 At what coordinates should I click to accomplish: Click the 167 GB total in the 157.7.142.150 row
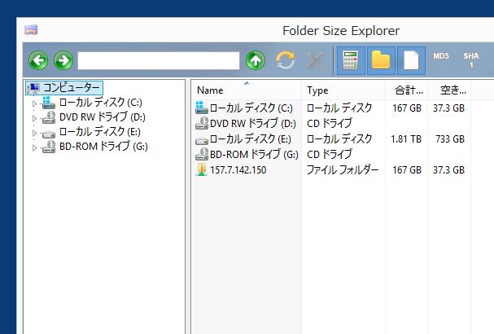coord(407,170)
